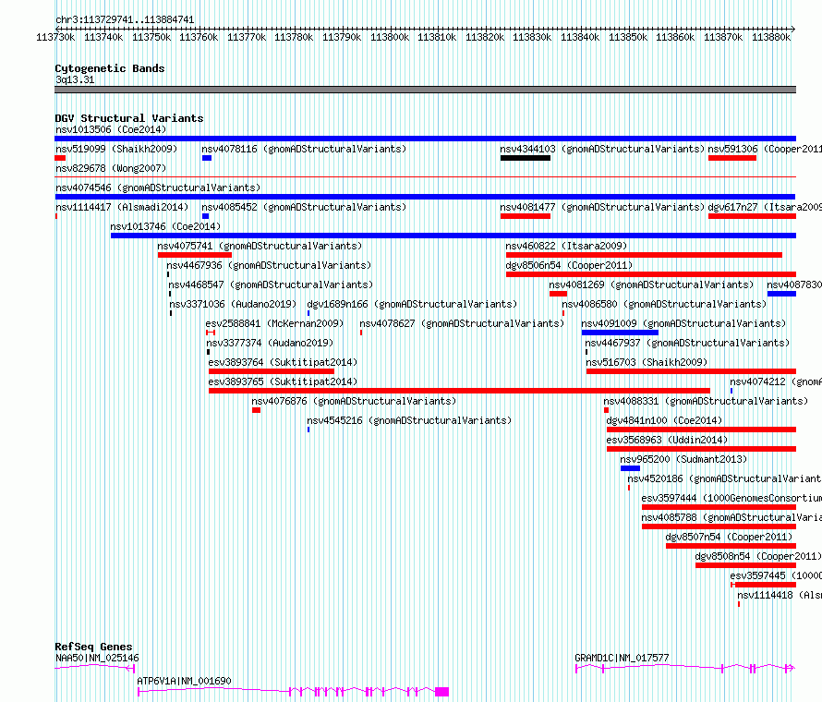Click esv3597444 1000Genomes variant label

point(731,498)
